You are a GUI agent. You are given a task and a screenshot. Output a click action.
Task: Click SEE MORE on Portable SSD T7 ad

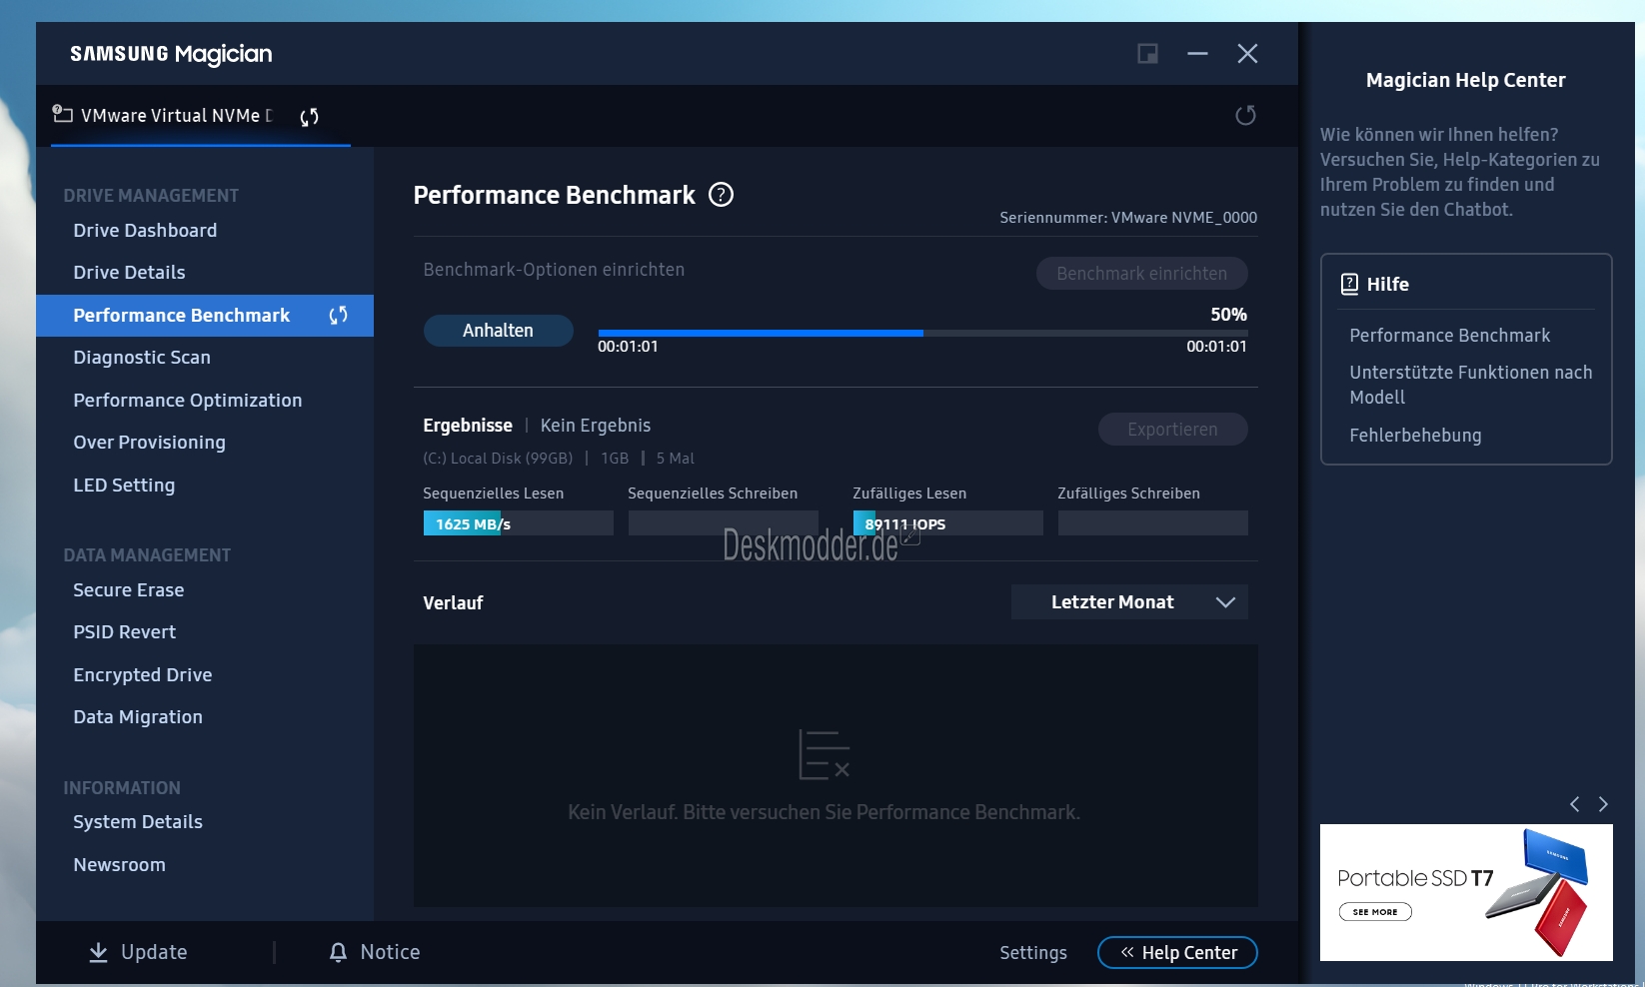tap(1375, 912)
